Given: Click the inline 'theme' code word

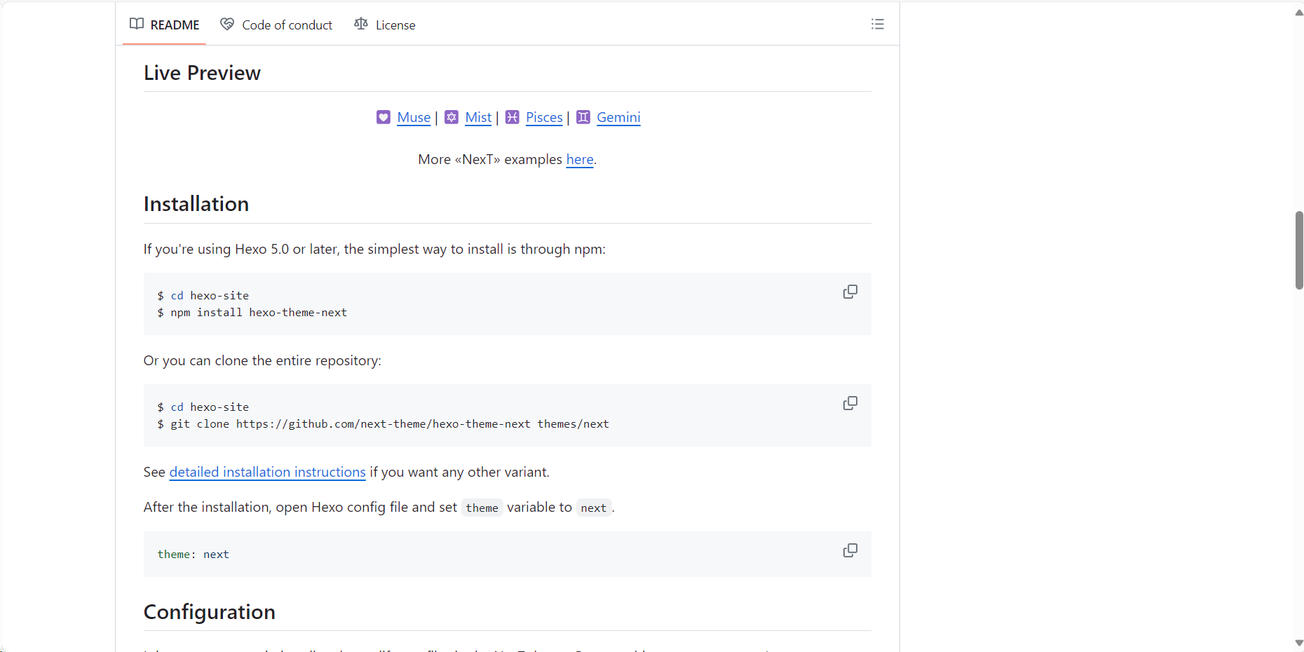Looking at the screenshot, I should click(482, 508).
